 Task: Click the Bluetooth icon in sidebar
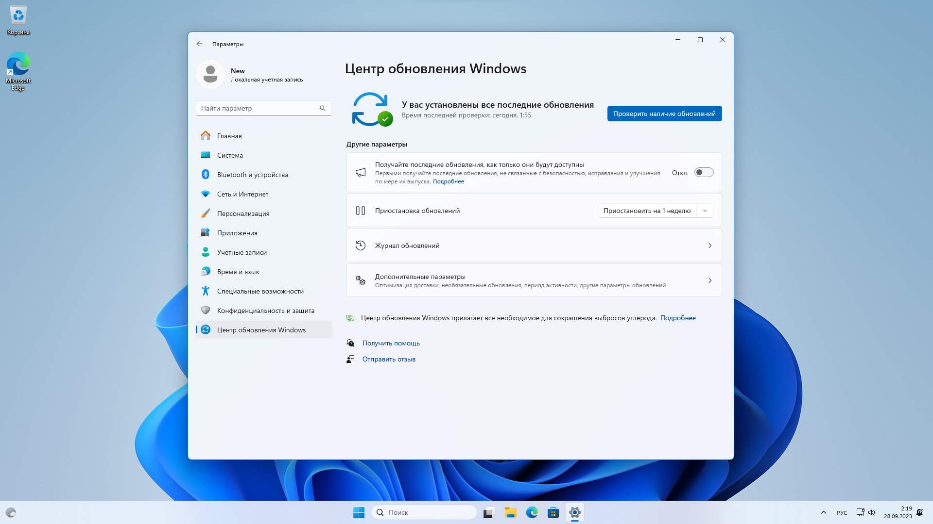(206, 175)
